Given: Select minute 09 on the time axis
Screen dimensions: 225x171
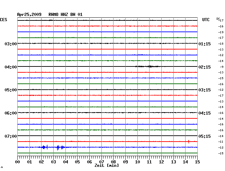Looking at the screenshot, I should click(x=125, y=162).
